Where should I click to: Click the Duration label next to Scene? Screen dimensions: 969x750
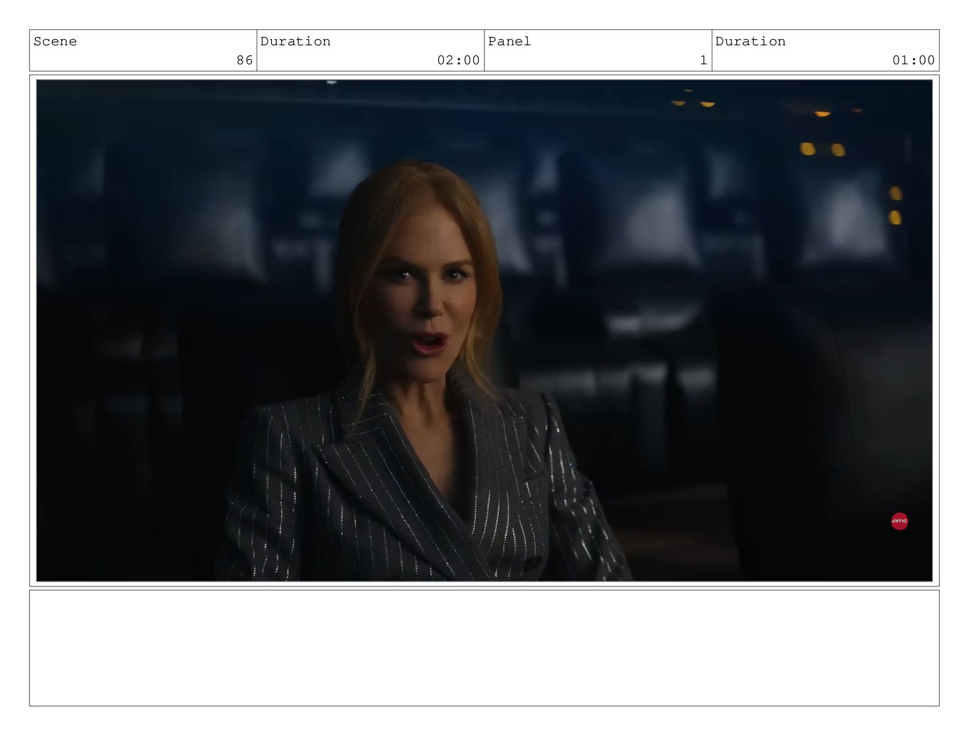point(295,42)
